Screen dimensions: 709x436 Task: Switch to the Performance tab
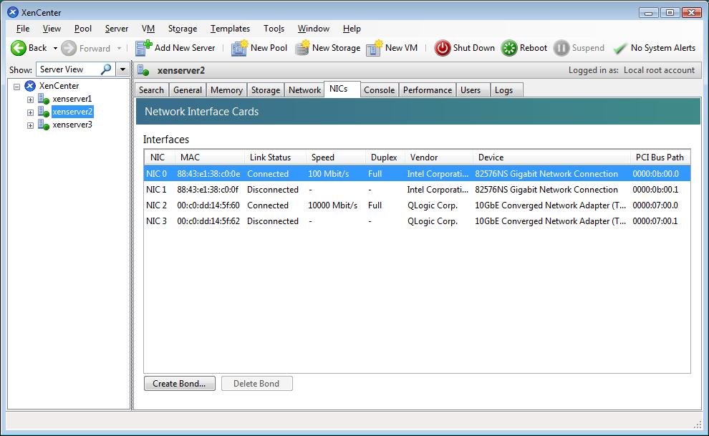pyautogui.click(x=427, y=90)
